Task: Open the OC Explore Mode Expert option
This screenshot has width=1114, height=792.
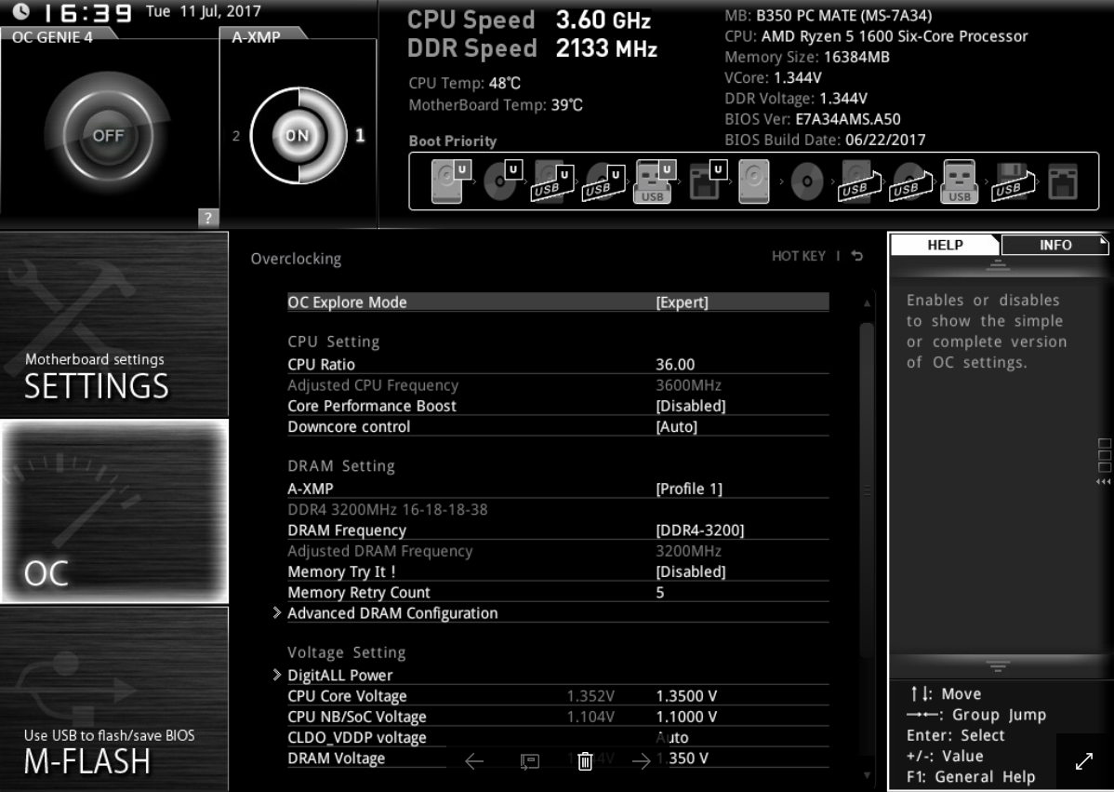Action: click(x=558, y=302)
